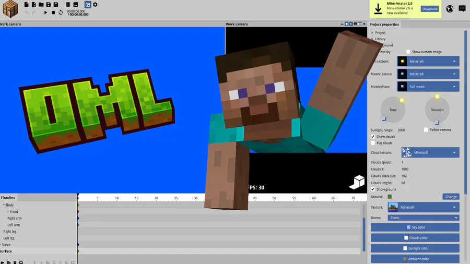Open ground Texture Minecraft dropdown
470x264 pixels.
424,207
